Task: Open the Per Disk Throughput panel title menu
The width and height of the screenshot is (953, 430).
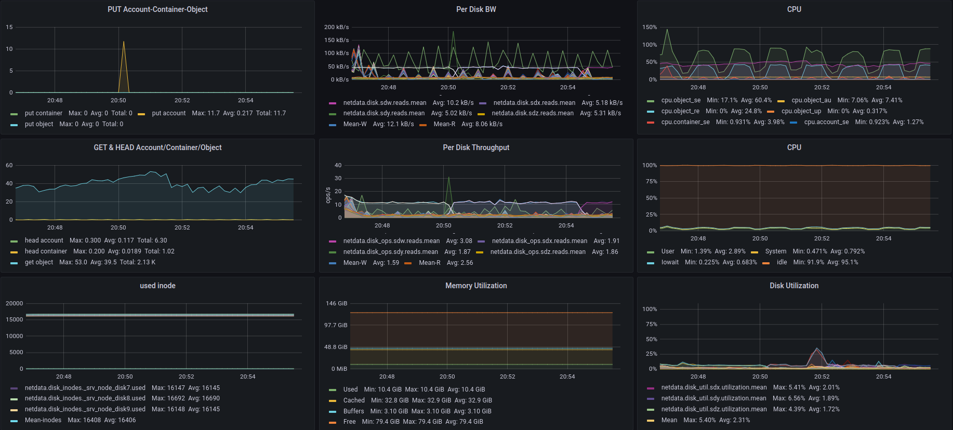Action: click(x=476, y=147)
